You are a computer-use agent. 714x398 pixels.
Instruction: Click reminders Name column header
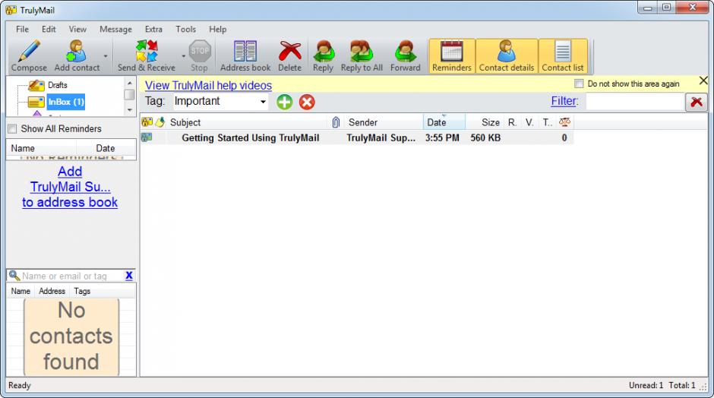[41, 148]
